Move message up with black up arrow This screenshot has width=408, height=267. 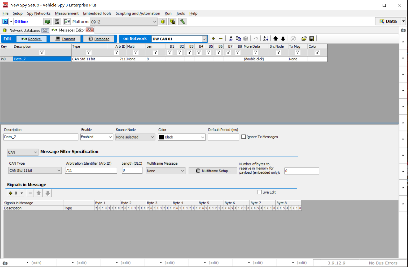276,39
